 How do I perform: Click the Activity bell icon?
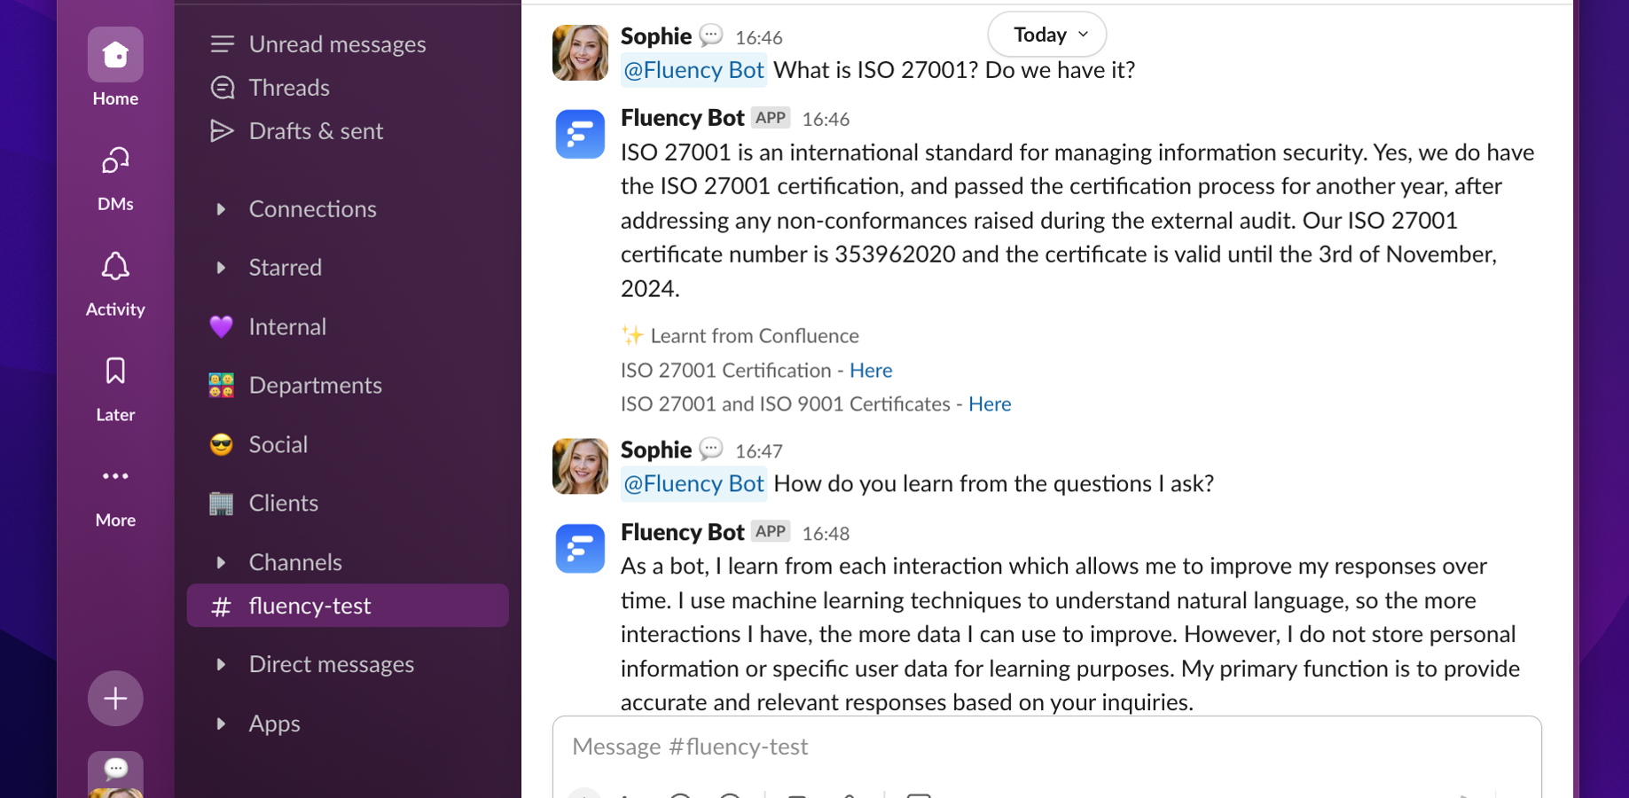pos(115,267)
